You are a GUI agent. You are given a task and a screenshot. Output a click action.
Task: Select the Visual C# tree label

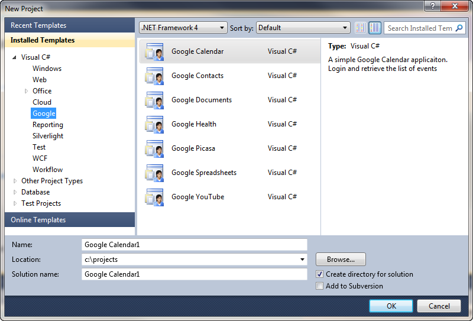35,57
